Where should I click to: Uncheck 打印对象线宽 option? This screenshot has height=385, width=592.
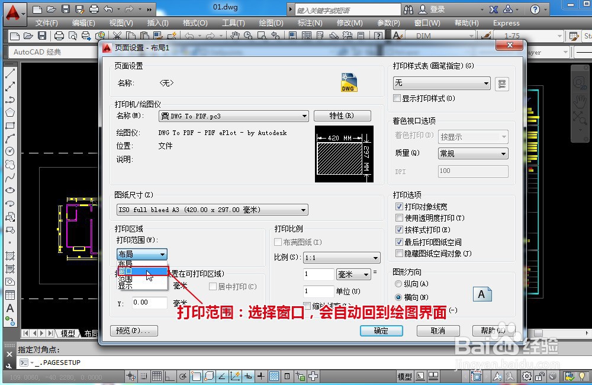(x=399, y=206)
